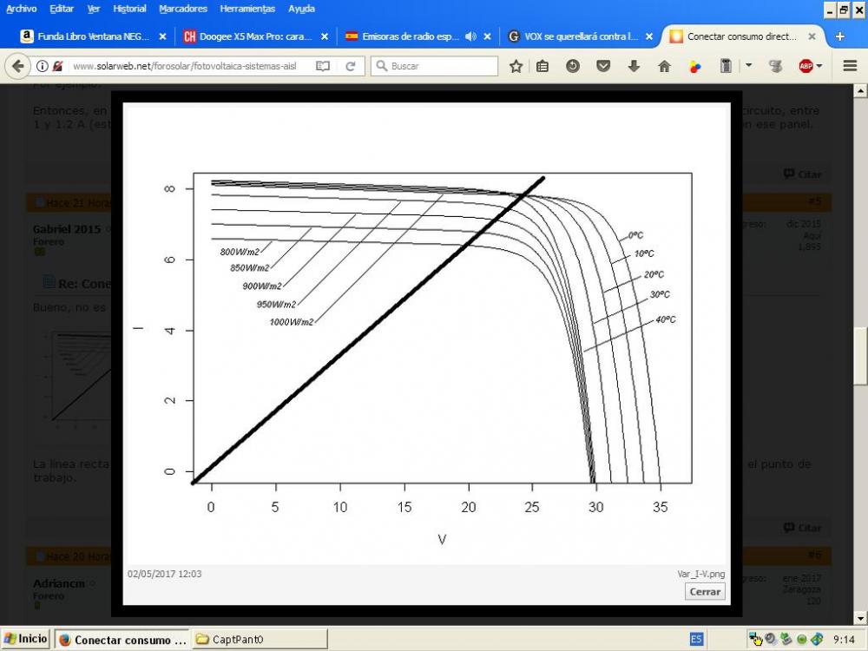This screenshot has height=651, width=868.
Task: Click the network monitor tray icon
Action: (755, 640)
